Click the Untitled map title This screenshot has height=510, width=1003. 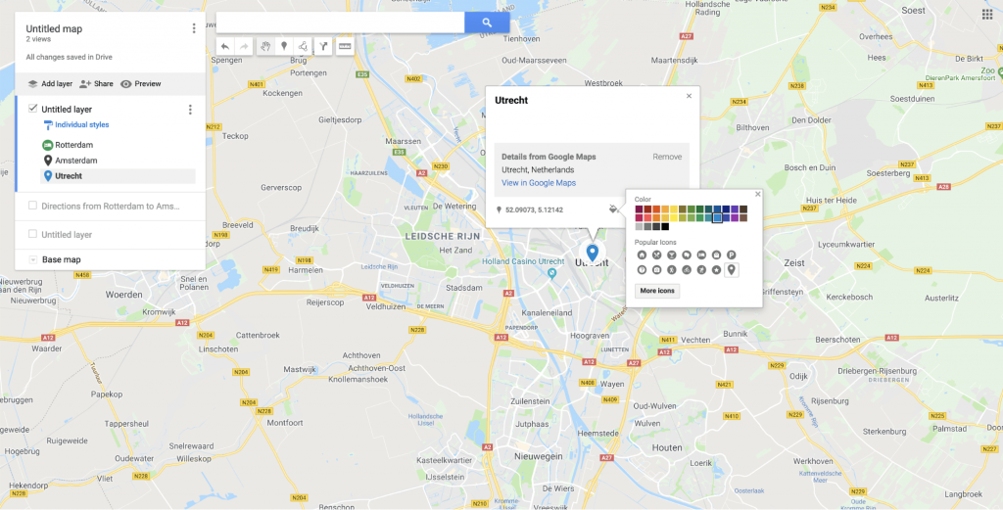[x=54, y=28]
